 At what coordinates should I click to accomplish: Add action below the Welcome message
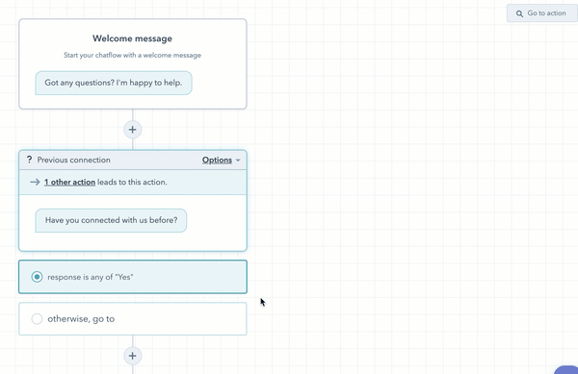tap(132, 130)
